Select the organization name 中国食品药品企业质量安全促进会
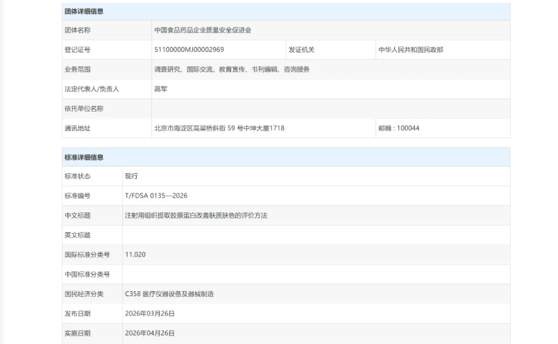Image resolution: width=558 pixels, height=344 pixels. point(204,31)
